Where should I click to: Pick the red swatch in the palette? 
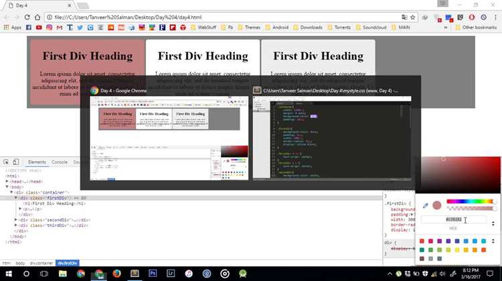(422, 241)
